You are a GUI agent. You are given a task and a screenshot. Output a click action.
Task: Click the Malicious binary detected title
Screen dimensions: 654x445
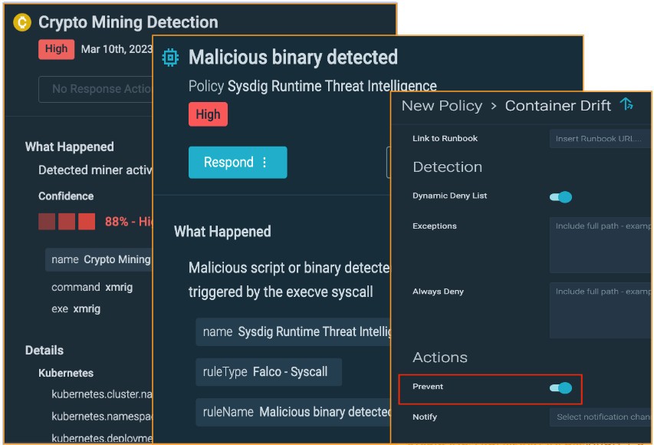click(293, 58)
